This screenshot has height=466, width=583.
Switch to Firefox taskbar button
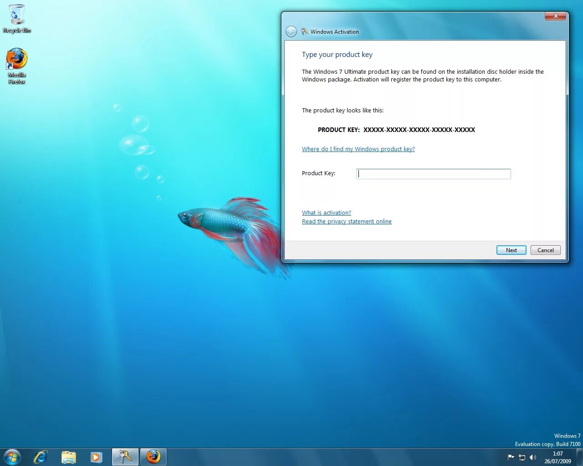[x=153, y=457]
